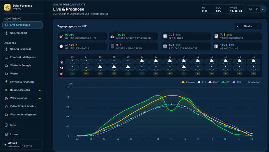Click the Weather Intelligence cloud icon
The width and height of the screenshot is (269, 152).
[6, 115]
